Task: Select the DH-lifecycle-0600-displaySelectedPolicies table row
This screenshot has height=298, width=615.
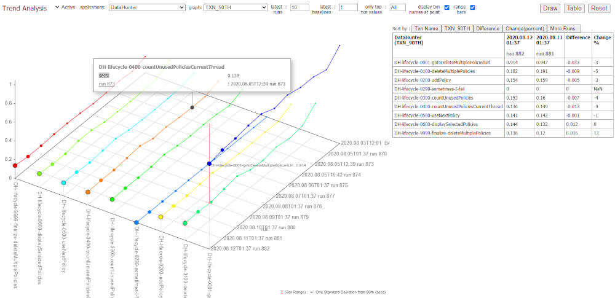Action: tap(502, 124)
